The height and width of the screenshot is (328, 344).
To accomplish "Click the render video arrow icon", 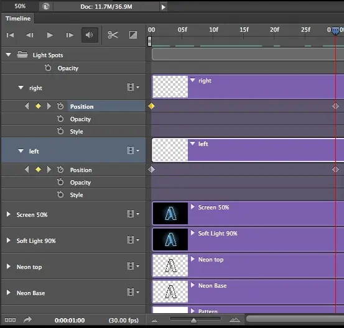I will pyautogui.click(x=27, y=320).
